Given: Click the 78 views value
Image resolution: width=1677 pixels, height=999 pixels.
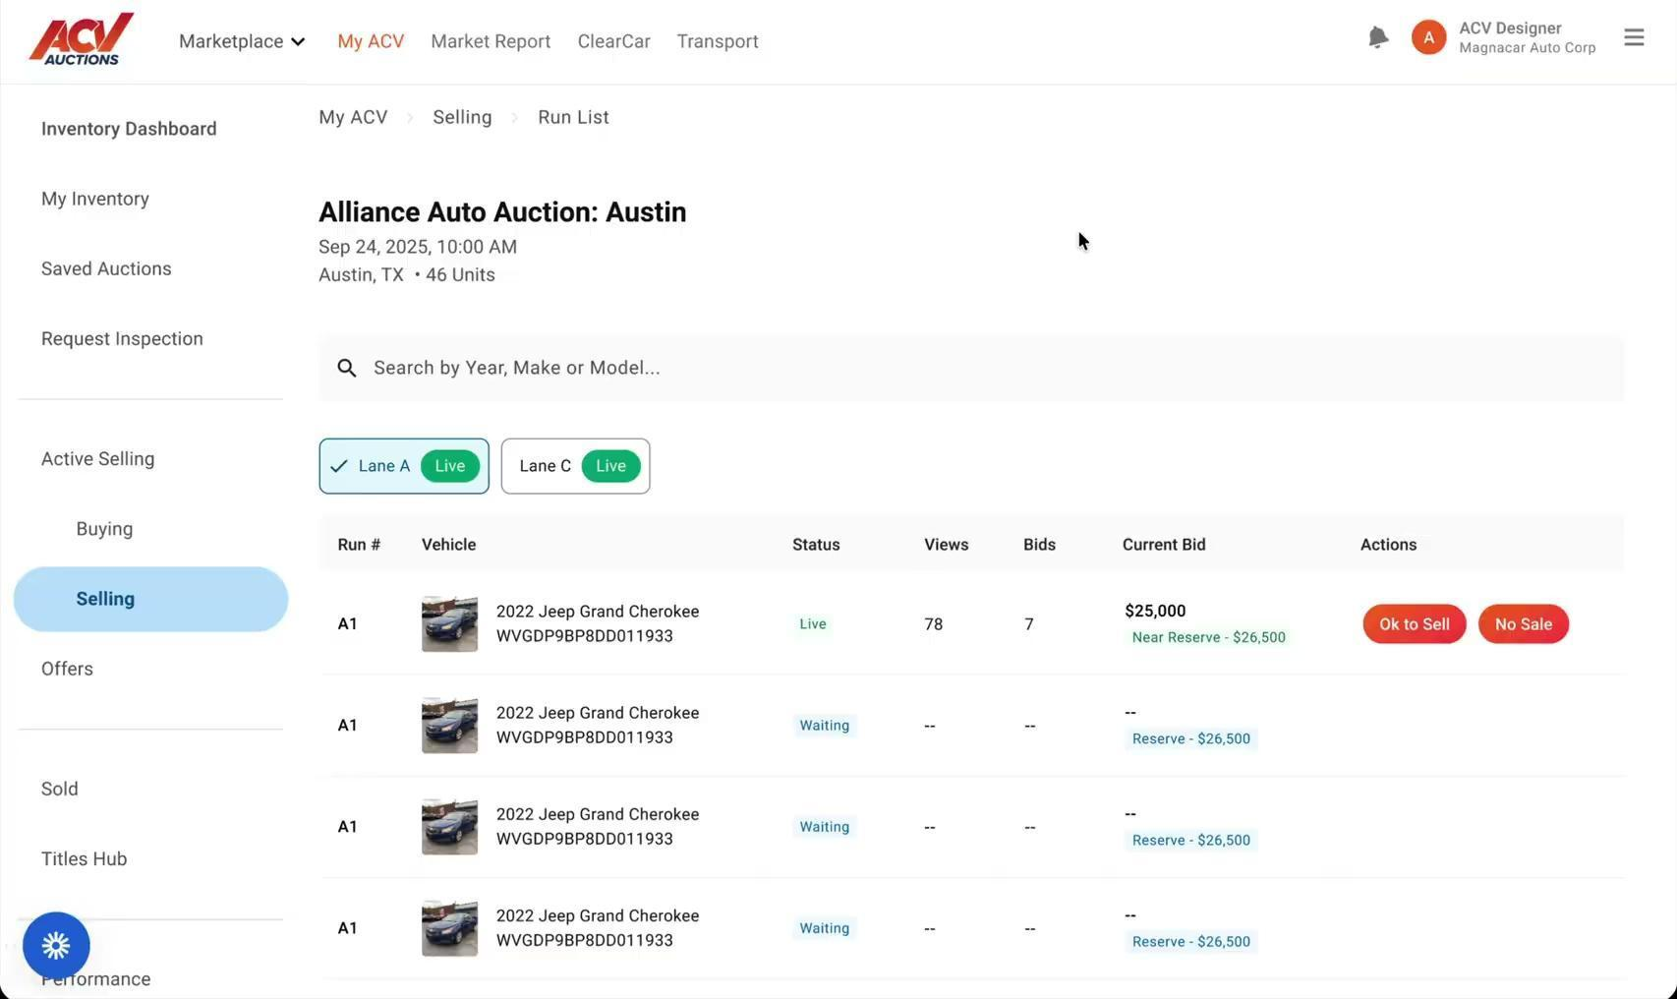Looking at the screenshot, I should (x=933, y=624).
